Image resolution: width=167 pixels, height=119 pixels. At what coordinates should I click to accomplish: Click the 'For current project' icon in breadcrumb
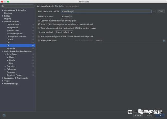[x=60, y=6]
